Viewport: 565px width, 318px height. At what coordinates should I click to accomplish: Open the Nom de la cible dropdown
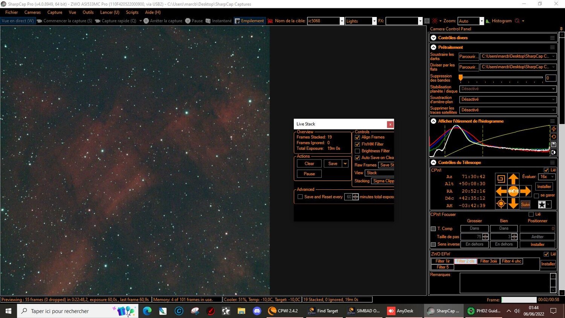click(x=341, y=21)
